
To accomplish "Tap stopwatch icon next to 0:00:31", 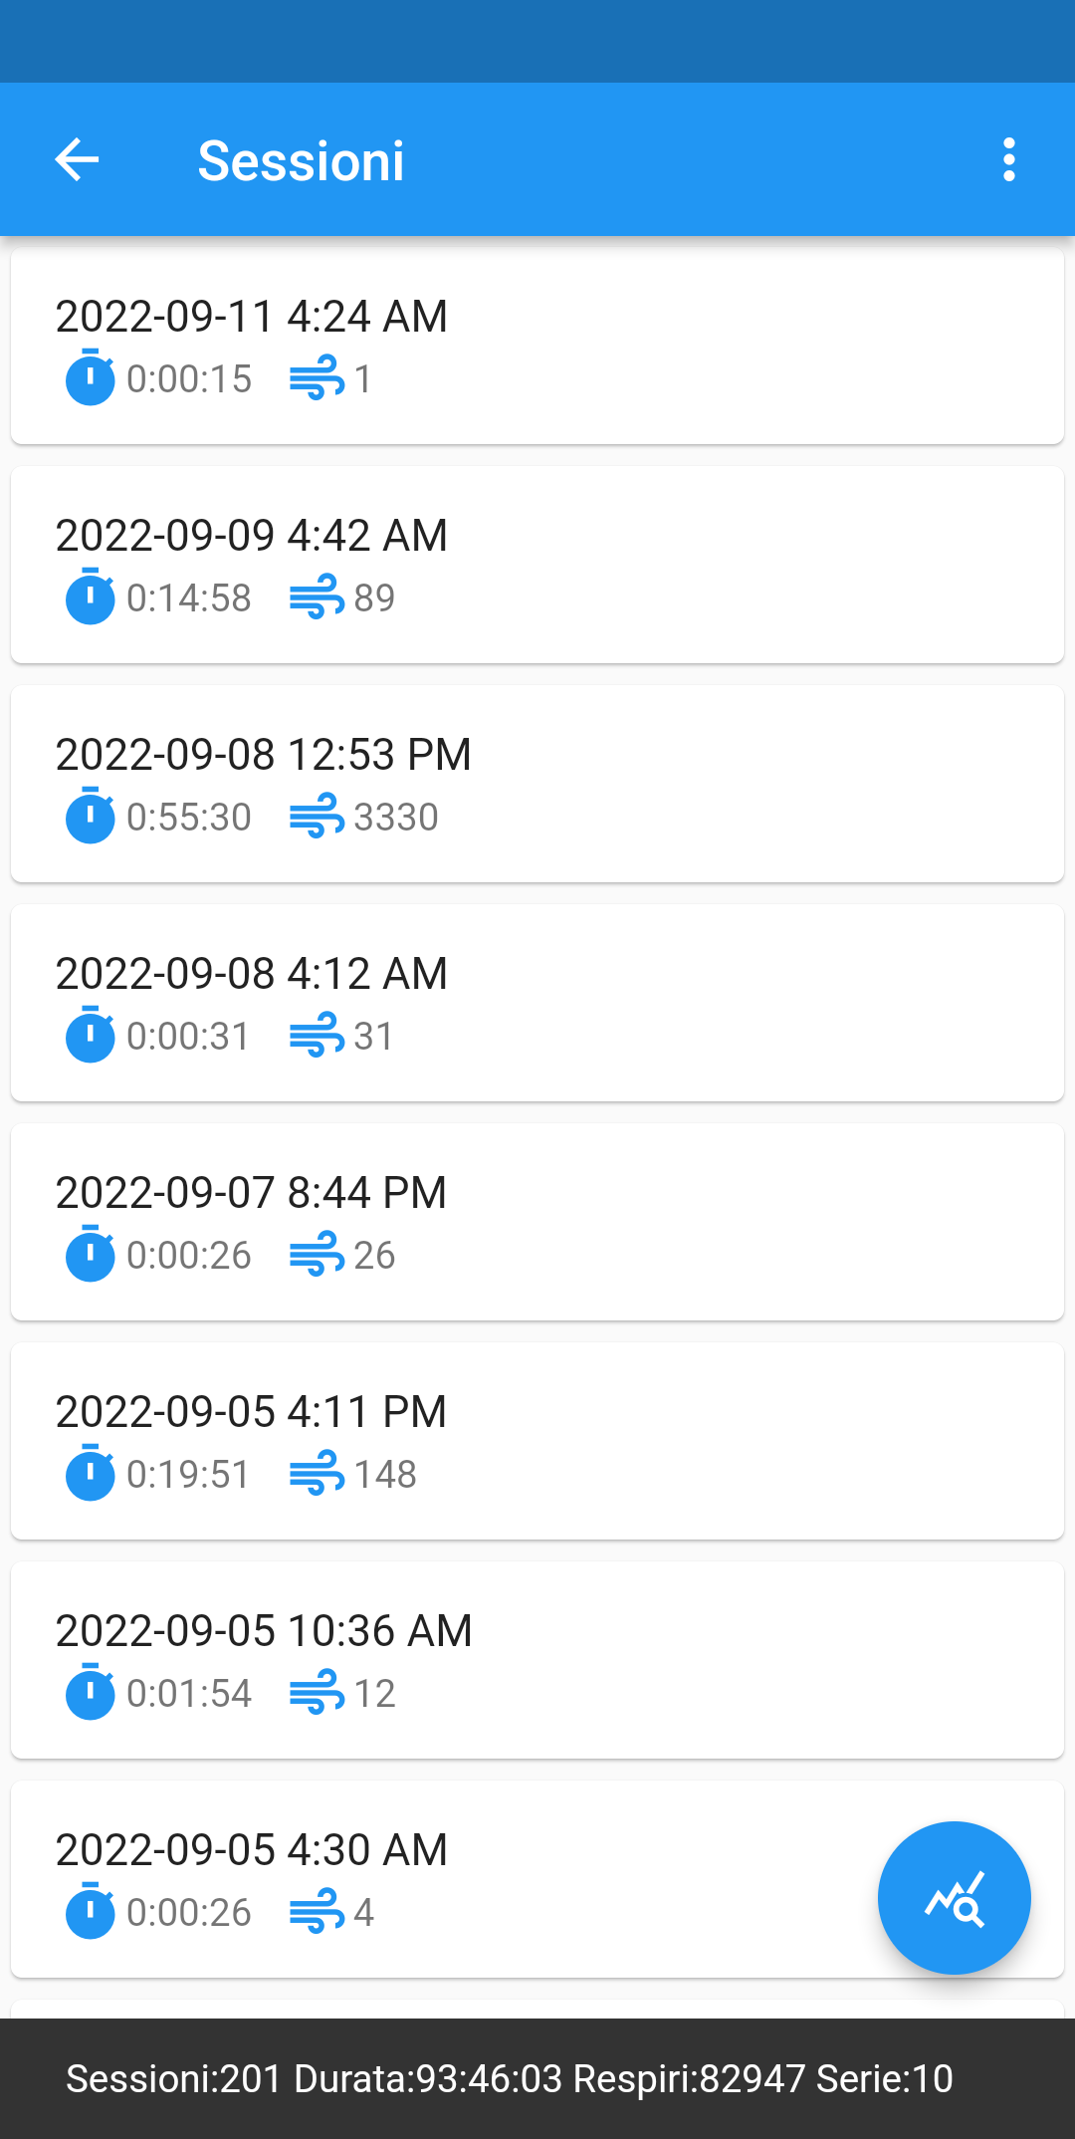I will click(x=90, y=1035).
